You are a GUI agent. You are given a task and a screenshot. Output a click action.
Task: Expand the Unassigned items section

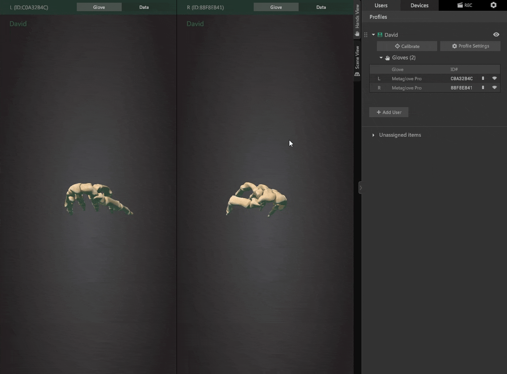(x=373, y=135)
